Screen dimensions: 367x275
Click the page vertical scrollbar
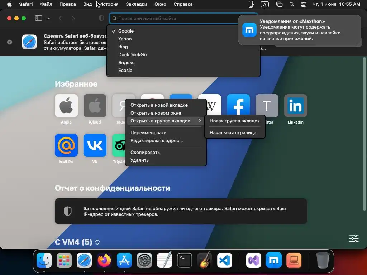364,134
